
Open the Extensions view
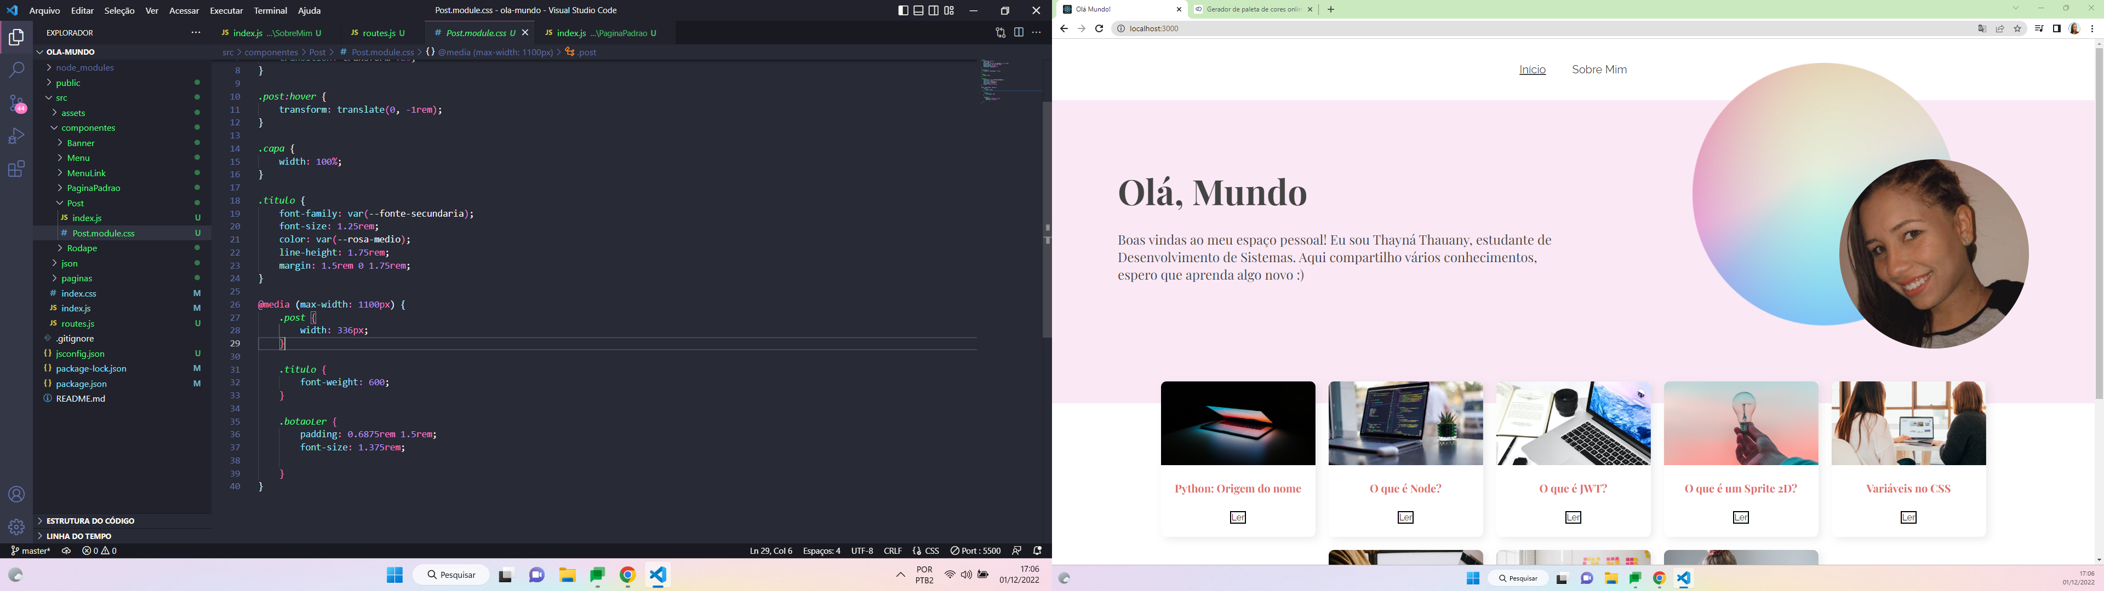click(16, 169)
